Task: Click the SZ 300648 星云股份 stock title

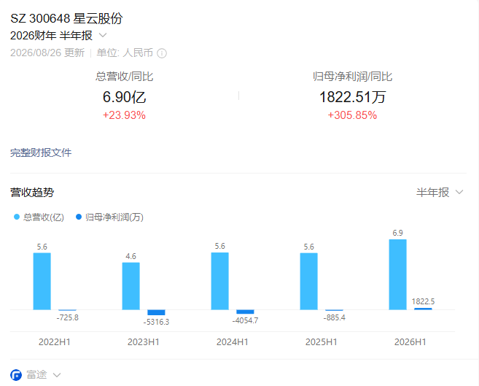Action: click(66, 18)
